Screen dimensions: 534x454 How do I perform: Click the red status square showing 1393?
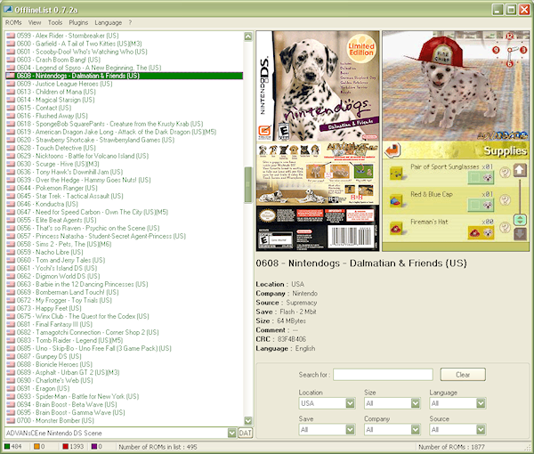click(65, 447)
